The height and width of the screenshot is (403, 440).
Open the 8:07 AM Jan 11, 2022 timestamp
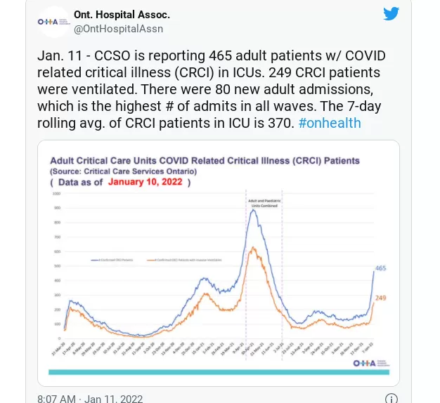(90, 399)
